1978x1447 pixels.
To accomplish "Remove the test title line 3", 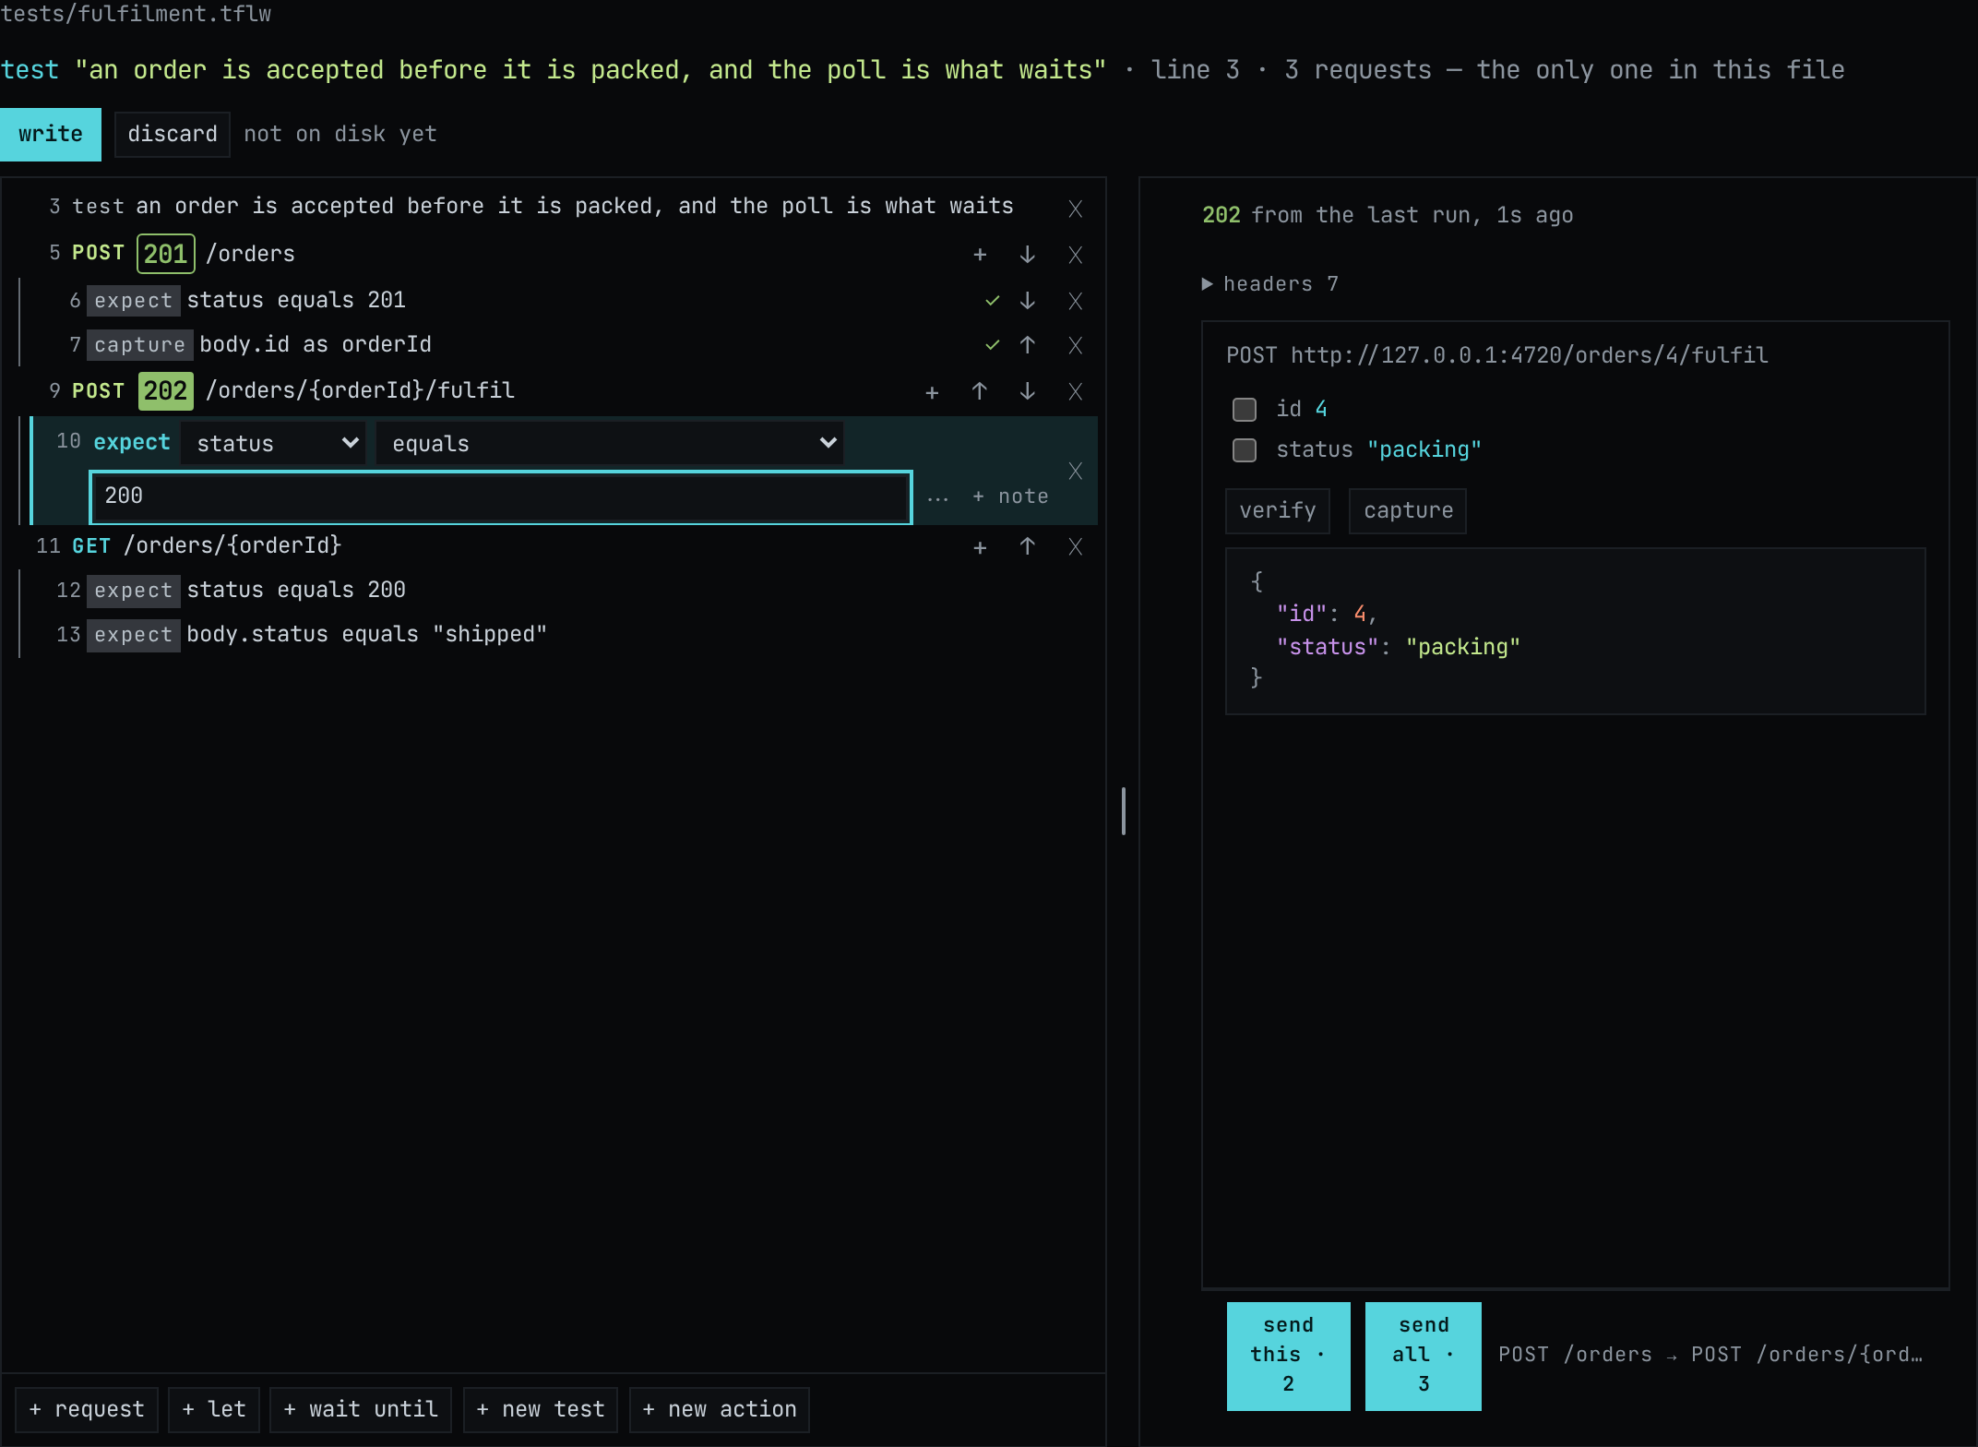I will pyautogui.click(x=1075, y=209).
